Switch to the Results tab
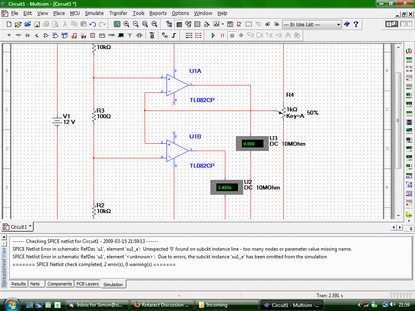Screen dimensions: 415x311 pos(19,284)
